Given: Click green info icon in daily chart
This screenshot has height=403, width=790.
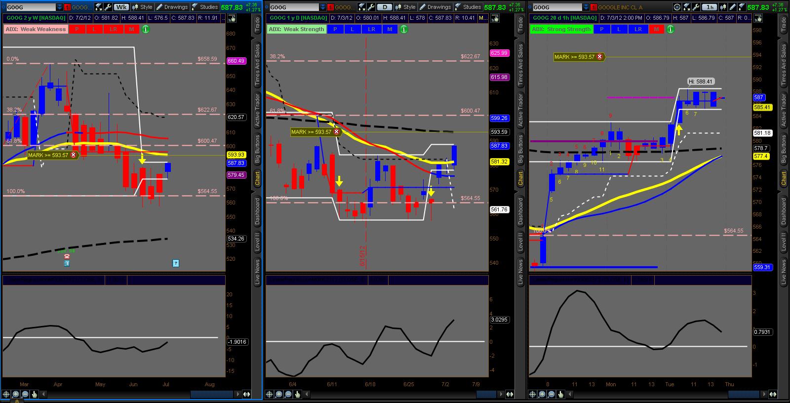Looking at the screenshot, I should (404, 29).
